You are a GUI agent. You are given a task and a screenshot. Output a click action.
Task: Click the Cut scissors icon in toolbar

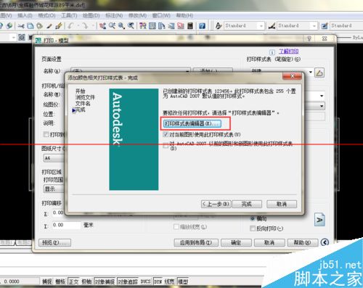(21, 25)
